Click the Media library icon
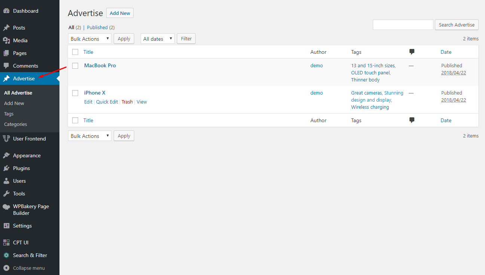Viewport: 485px width, 275px height. coord(6,40)
